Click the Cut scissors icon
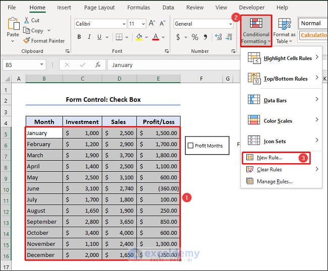This screenshot has width=328, height=271. pyautogui.click(x=26, y=21)
